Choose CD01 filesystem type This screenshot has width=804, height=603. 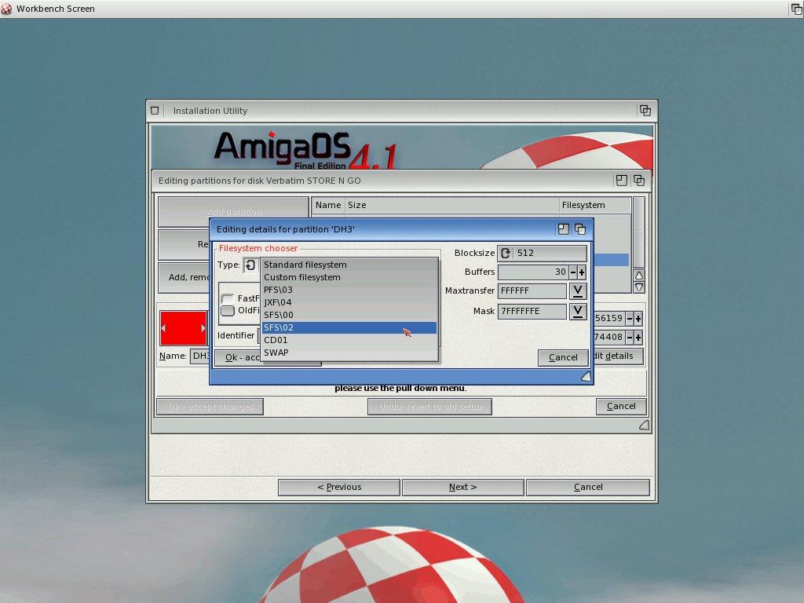(x=349, y=340)
